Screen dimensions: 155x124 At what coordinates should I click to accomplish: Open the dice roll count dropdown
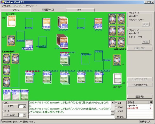[25, 115]
